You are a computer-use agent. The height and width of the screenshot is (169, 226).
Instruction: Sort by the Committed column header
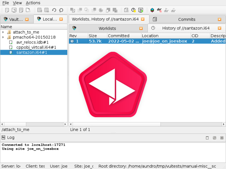click(124, 36)
